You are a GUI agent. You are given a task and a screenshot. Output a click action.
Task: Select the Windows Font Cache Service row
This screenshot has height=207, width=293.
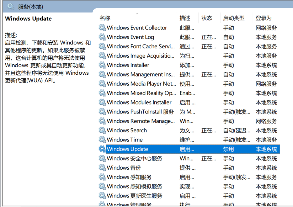pos(140,46)
